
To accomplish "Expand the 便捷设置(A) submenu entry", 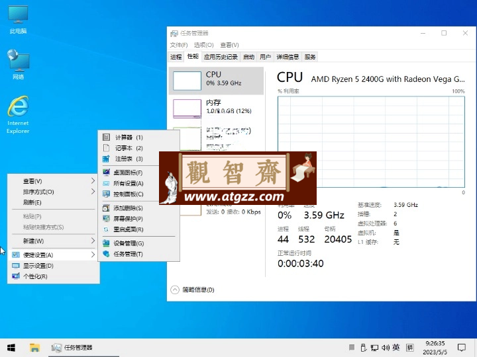I will point(54,255).
